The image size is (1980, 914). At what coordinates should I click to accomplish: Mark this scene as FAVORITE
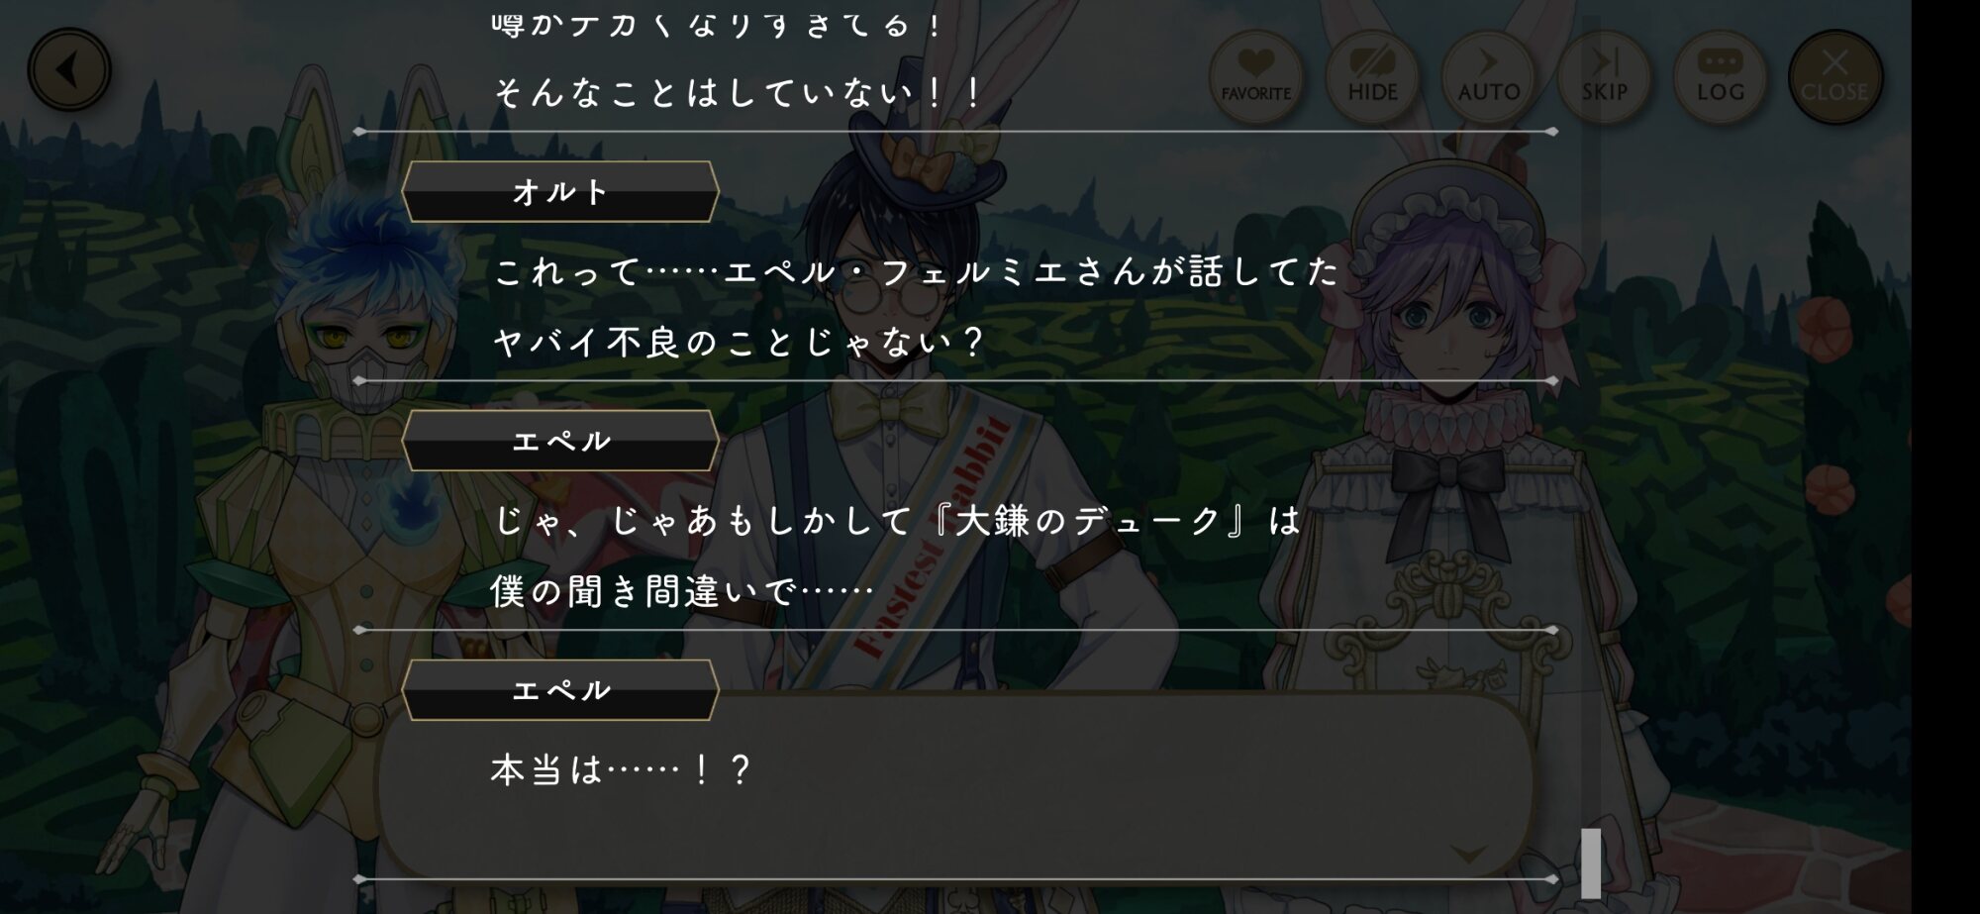pyautogui.click(x=1255, y=76)
